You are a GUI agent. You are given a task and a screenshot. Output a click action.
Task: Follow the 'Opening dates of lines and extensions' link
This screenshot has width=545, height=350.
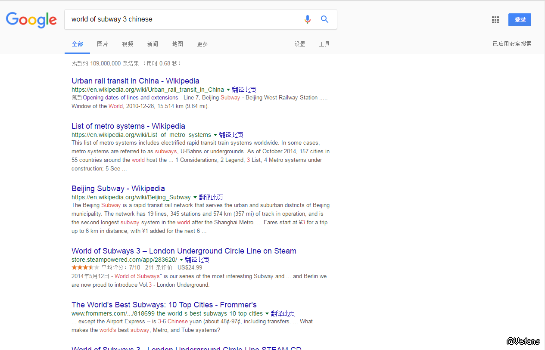click(x=130, y=98)
